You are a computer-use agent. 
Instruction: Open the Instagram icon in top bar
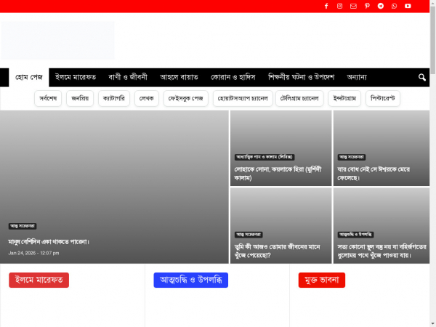pos(339,7)
